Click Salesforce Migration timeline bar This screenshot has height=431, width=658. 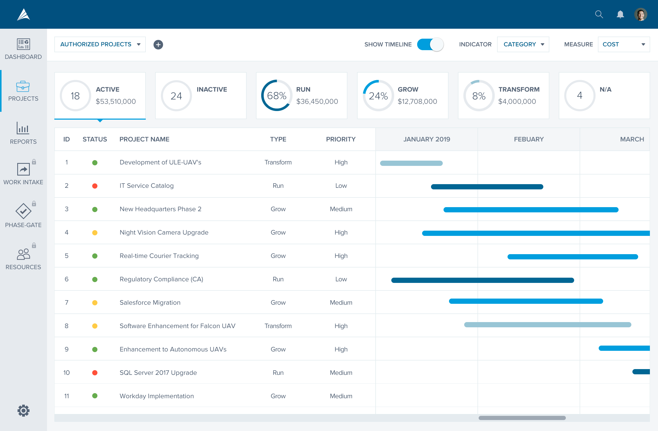(526, 301)
